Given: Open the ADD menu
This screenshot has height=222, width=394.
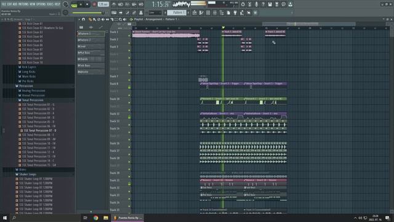Looking at the screenshot, I should click(x=15, y=4).
